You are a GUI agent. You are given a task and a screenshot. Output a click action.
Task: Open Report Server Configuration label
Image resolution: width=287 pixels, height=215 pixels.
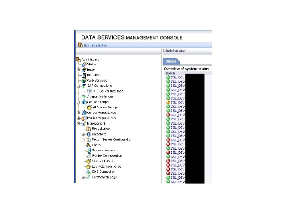111,139
